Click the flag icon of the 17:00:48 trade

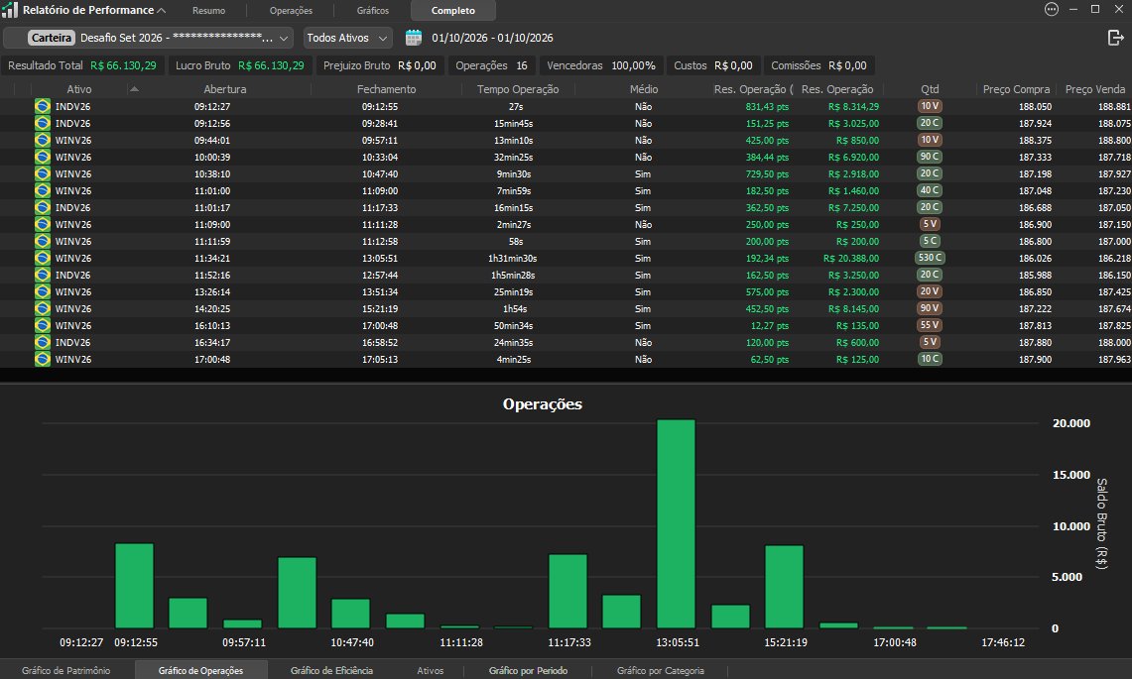tap(43, 360)
